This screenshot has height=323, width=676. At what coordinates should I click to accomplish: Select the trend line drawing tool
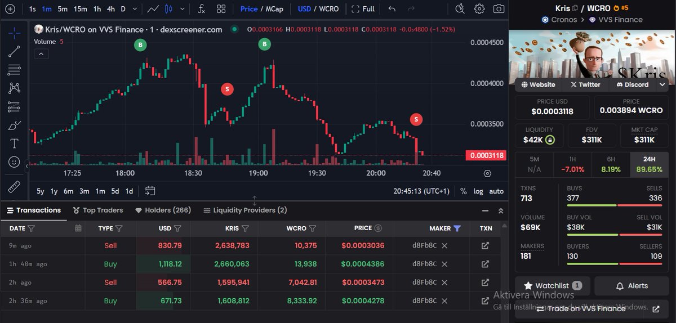pos(14,51)
